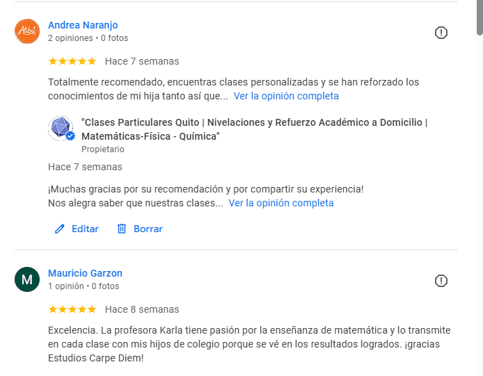Click Andrea's "2 opiniones • 0 fotos" text
Screen dimensions: 483x376
coord(88,38)
